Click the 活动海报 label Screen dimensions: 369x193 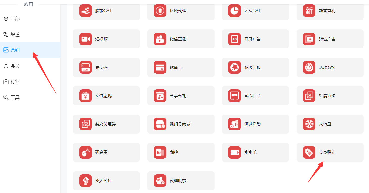(x=327, y=68)
